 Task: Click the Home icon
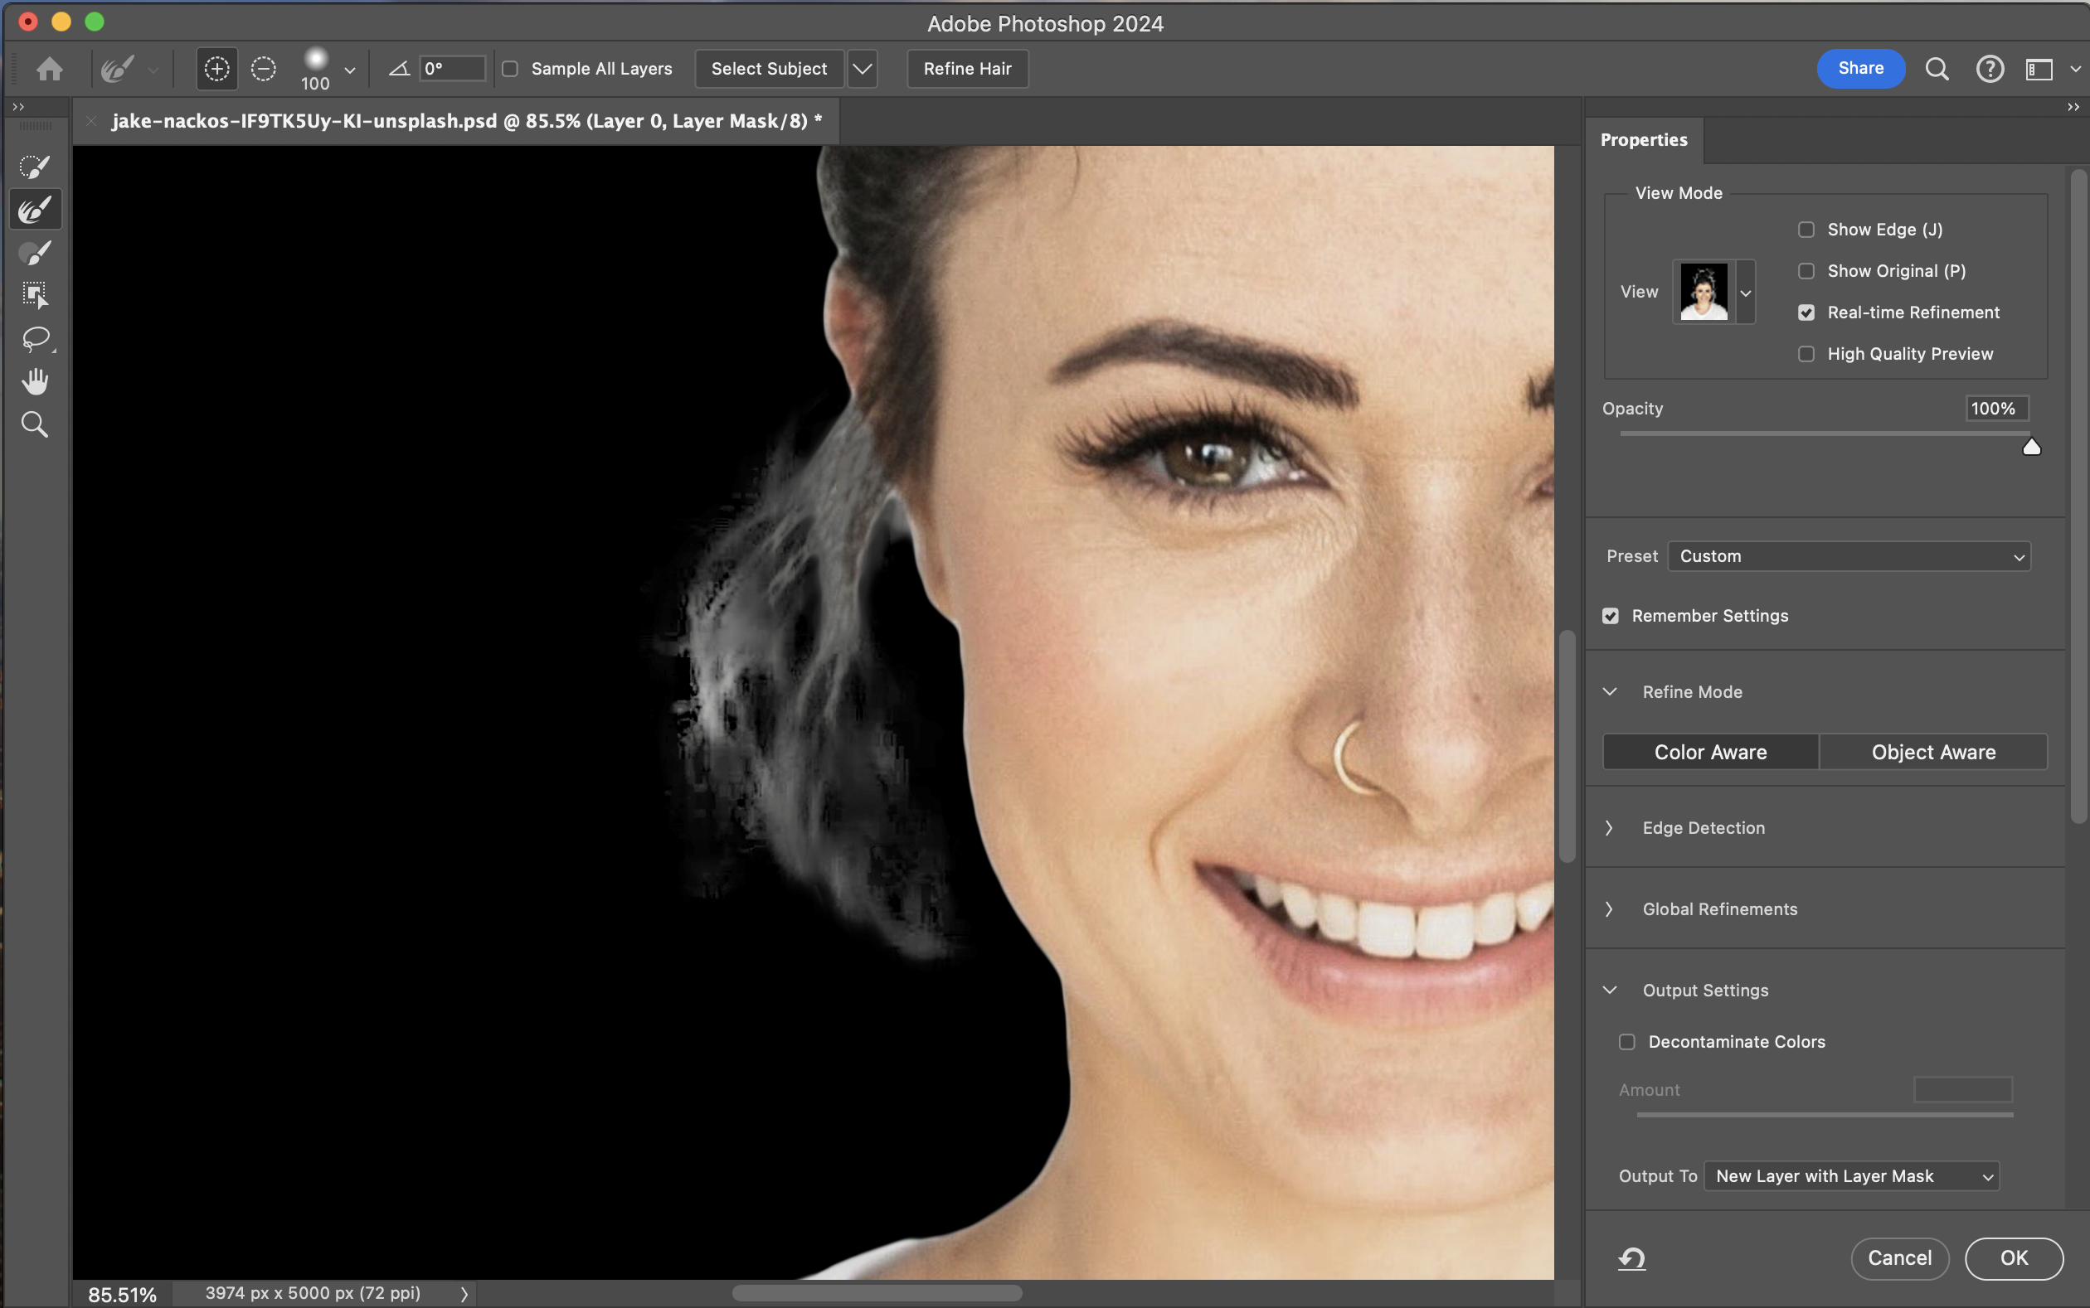tap(49, 68)
